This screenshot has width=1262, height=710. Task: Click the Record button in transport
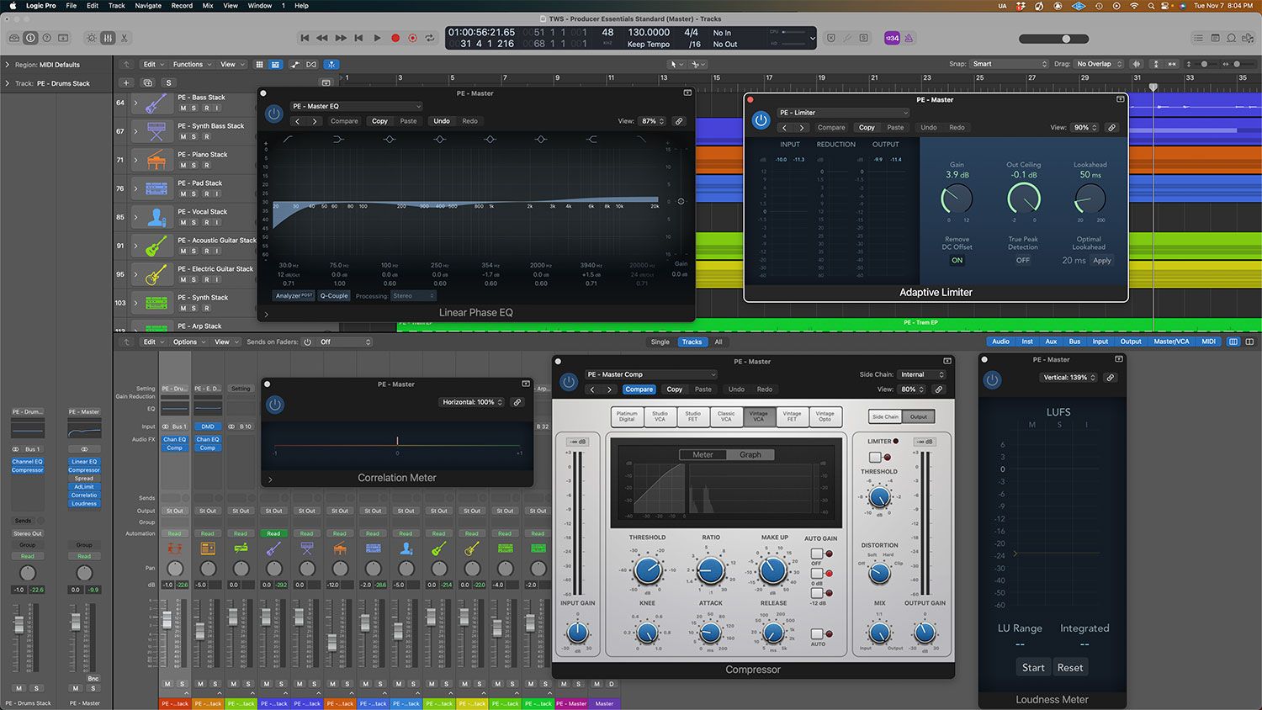pos(395,38)
